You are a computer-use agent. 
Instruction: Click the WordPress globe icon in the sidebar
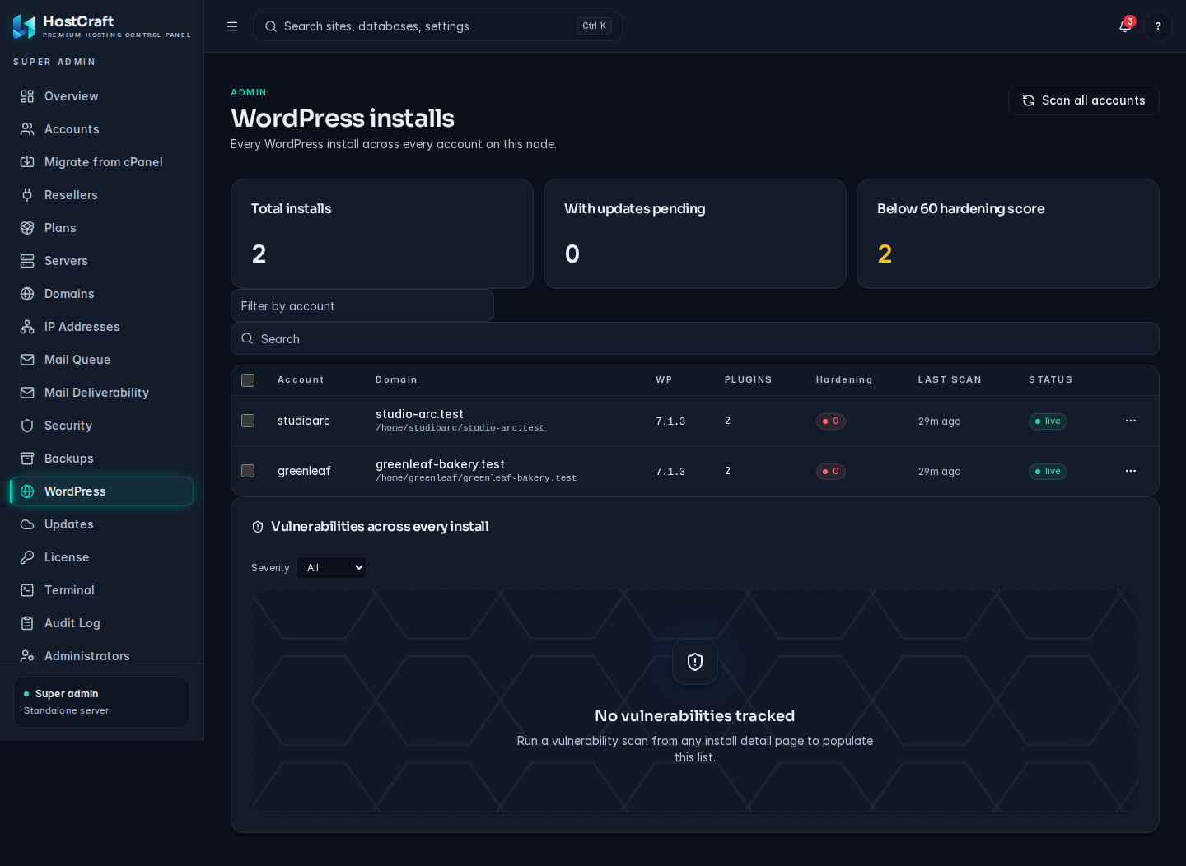click(27, 491)
